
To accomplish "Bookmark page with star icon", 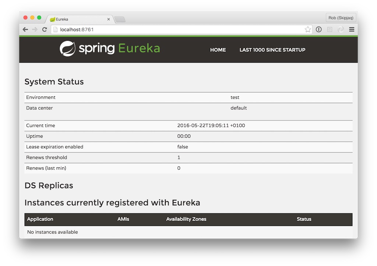I will 307,29.
